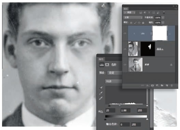This screenshot has height=130, width=180.
Task: Toggle the lock all icon in Layers
Action: pyautogui.click(x=143, y=23)
